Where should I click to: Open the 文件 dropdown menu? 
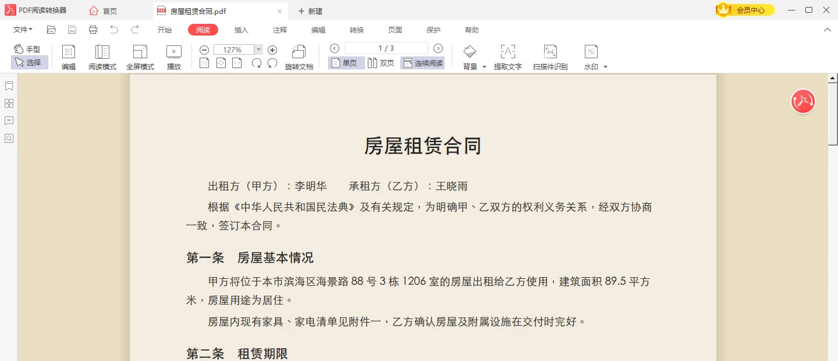pyautogui.click(x=23, y=30)
